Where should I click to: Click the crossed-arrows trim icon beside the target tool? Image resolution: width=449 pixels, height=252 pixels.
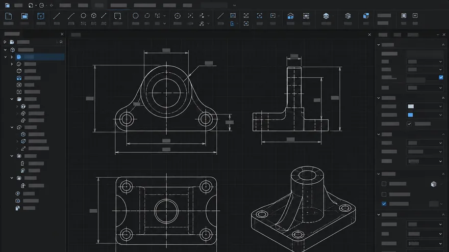(x=190, y=16)
